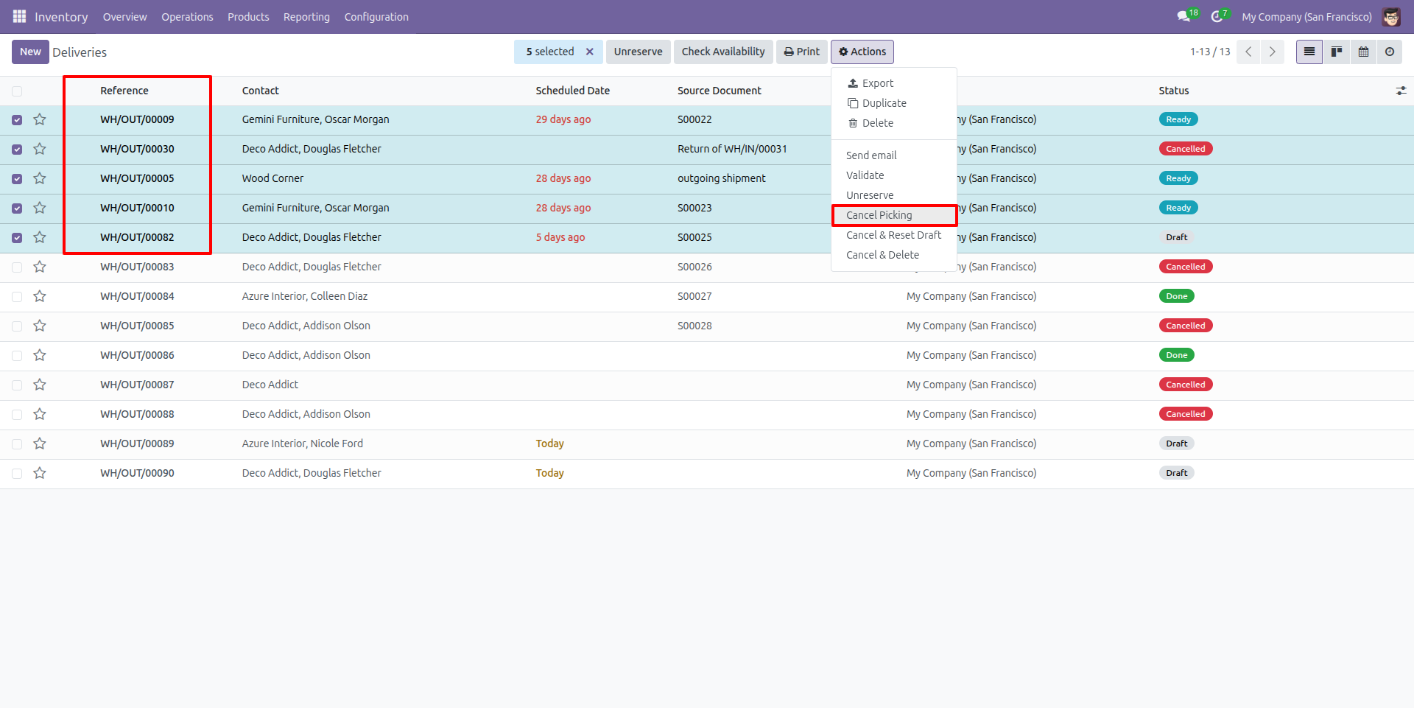Uncheck the WH/OUT/00030 row checkbox
This screenshot has width=1414, height=708.
click(x=17, y=150)
